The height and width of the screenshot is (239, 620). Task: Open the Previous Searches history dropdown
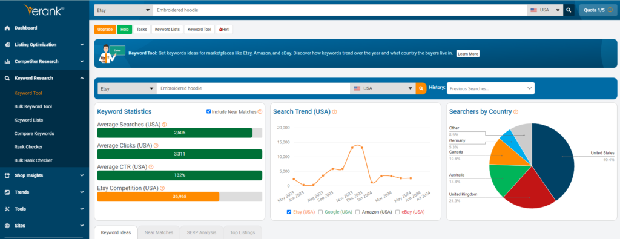coord(490,88)
